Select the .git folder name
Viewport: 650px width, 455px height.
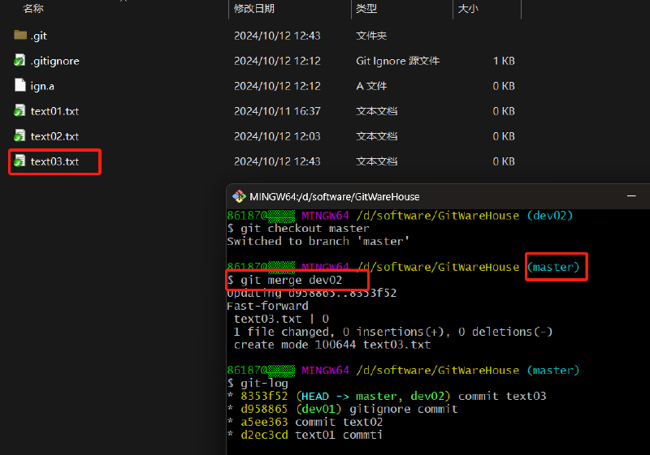click(38, 36)
